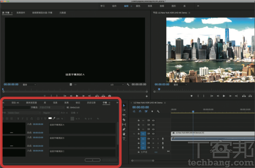Open source monitor button editor plus
This screenshot has height=168, width=255.
point(147,96)
